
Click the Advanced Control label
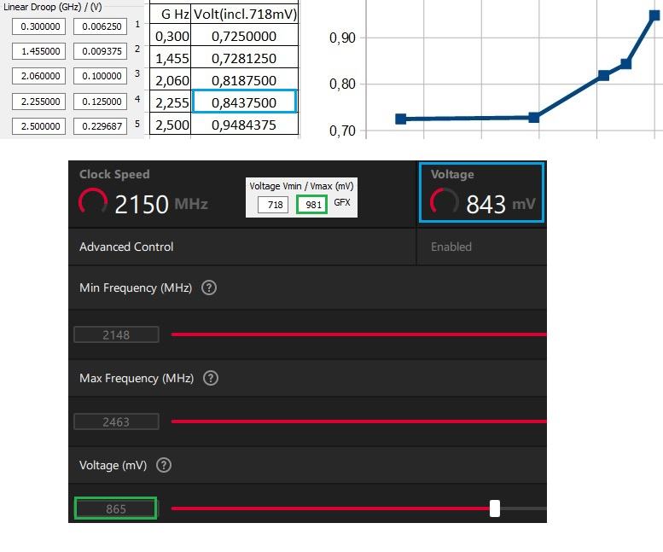(x=126, y=247)
